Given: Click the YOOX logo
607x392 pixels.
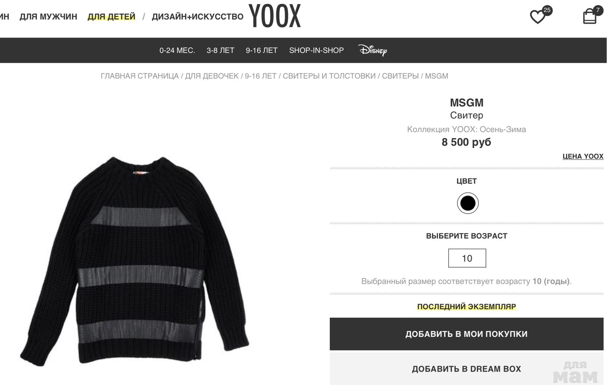Looking at the screenshot, I should pyautogui.click(x=275, y=16).
